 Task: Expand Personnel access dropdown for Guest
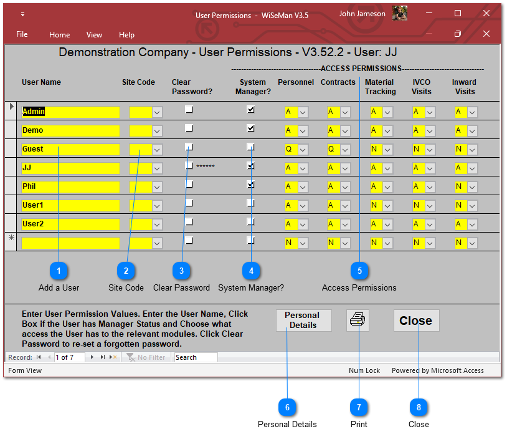[x=303, y=150]
